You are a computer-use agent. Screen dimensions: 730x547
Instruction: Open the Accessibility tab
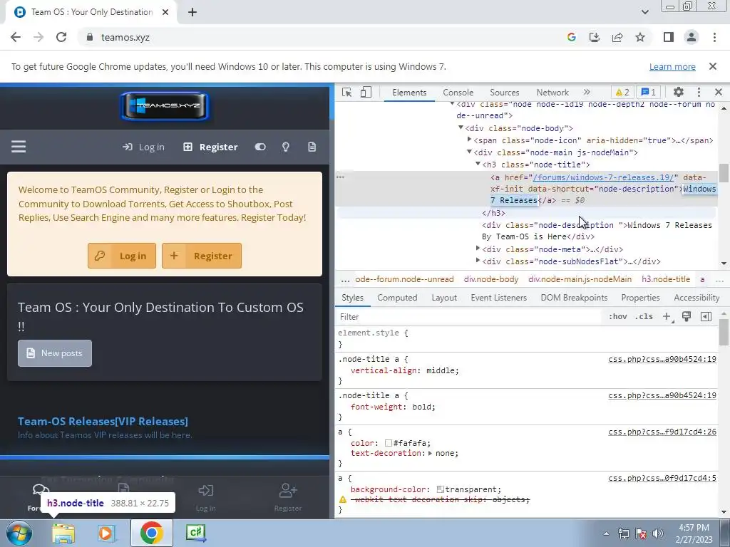(696, 298)
